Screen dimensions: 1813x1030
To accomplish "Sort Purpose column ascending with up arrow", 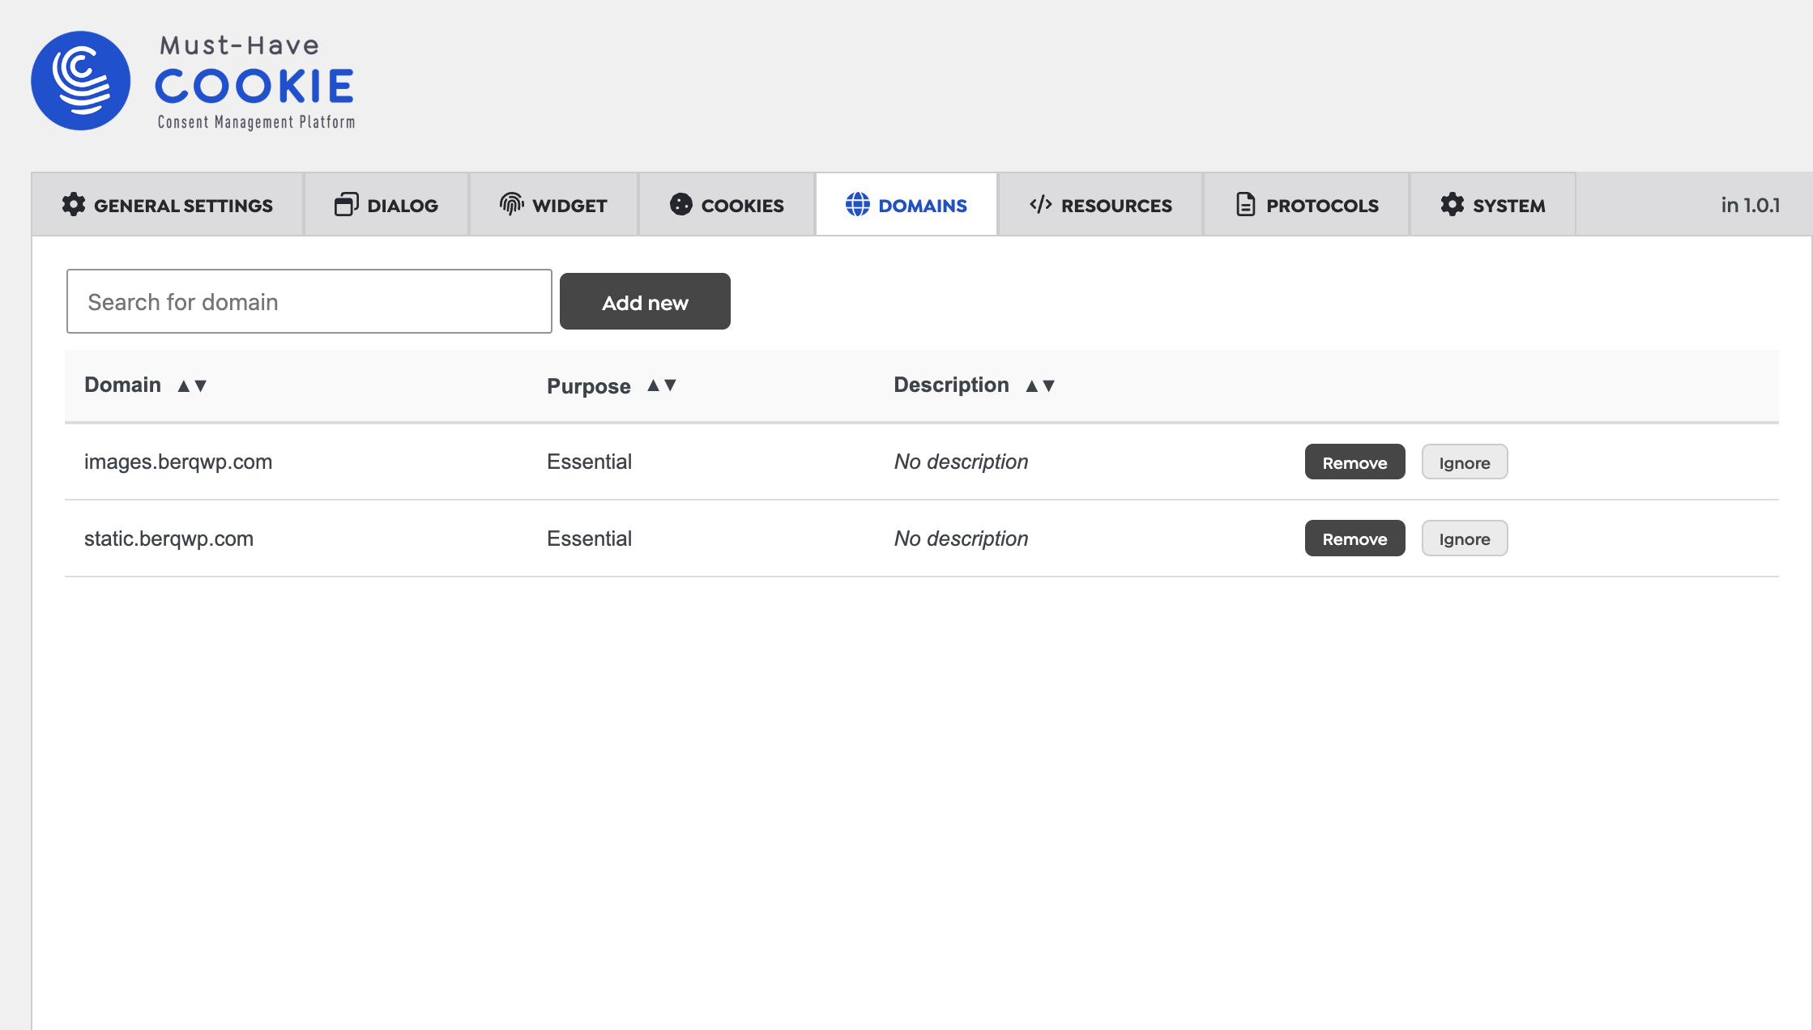I will point(653,385).
